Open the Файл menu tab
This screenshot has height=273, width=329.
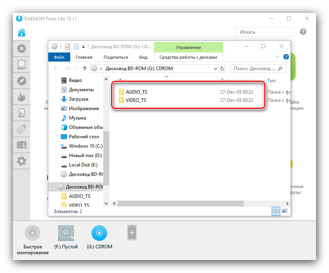[x=59, y=57]
